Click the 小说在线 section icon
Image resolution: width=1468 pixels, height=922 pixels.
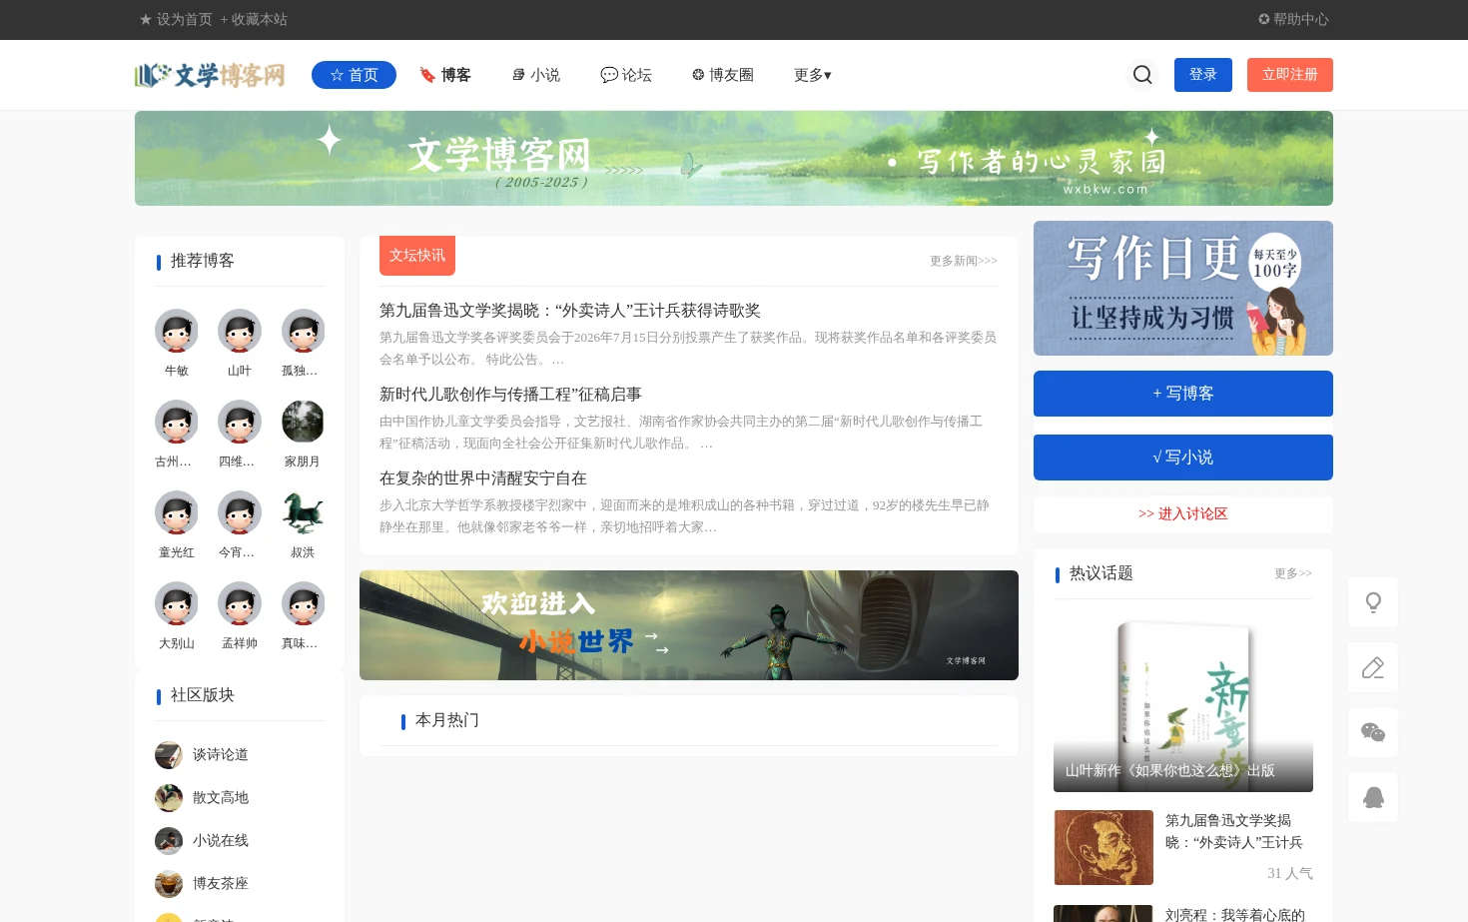[169, 841]
